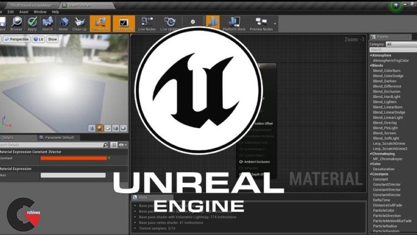Click the Browse toolbar icon
The height and width of the screenshot is (235, 417).
pos(16,23)
